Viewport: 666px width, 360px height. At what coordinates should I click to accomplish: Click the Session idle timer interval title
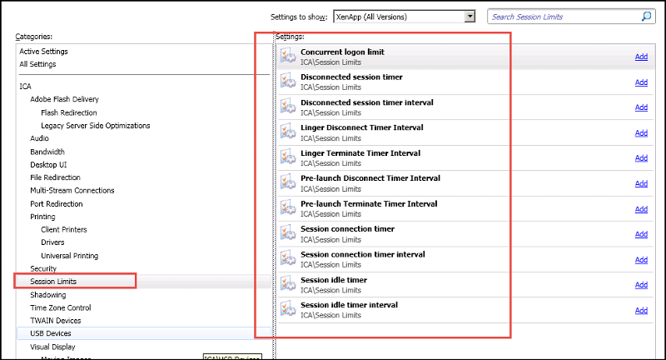pos(349,305)
